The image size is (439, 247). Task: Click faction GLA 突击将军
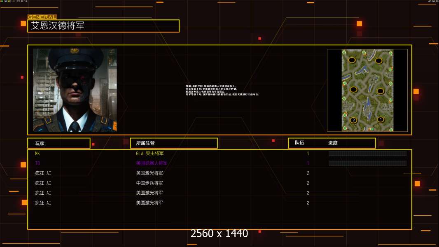[150, 153]
